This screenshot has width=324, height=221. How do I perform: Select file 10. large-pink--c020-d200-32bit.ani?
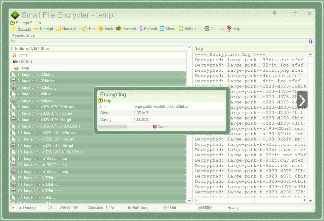(x=52, y=133)
